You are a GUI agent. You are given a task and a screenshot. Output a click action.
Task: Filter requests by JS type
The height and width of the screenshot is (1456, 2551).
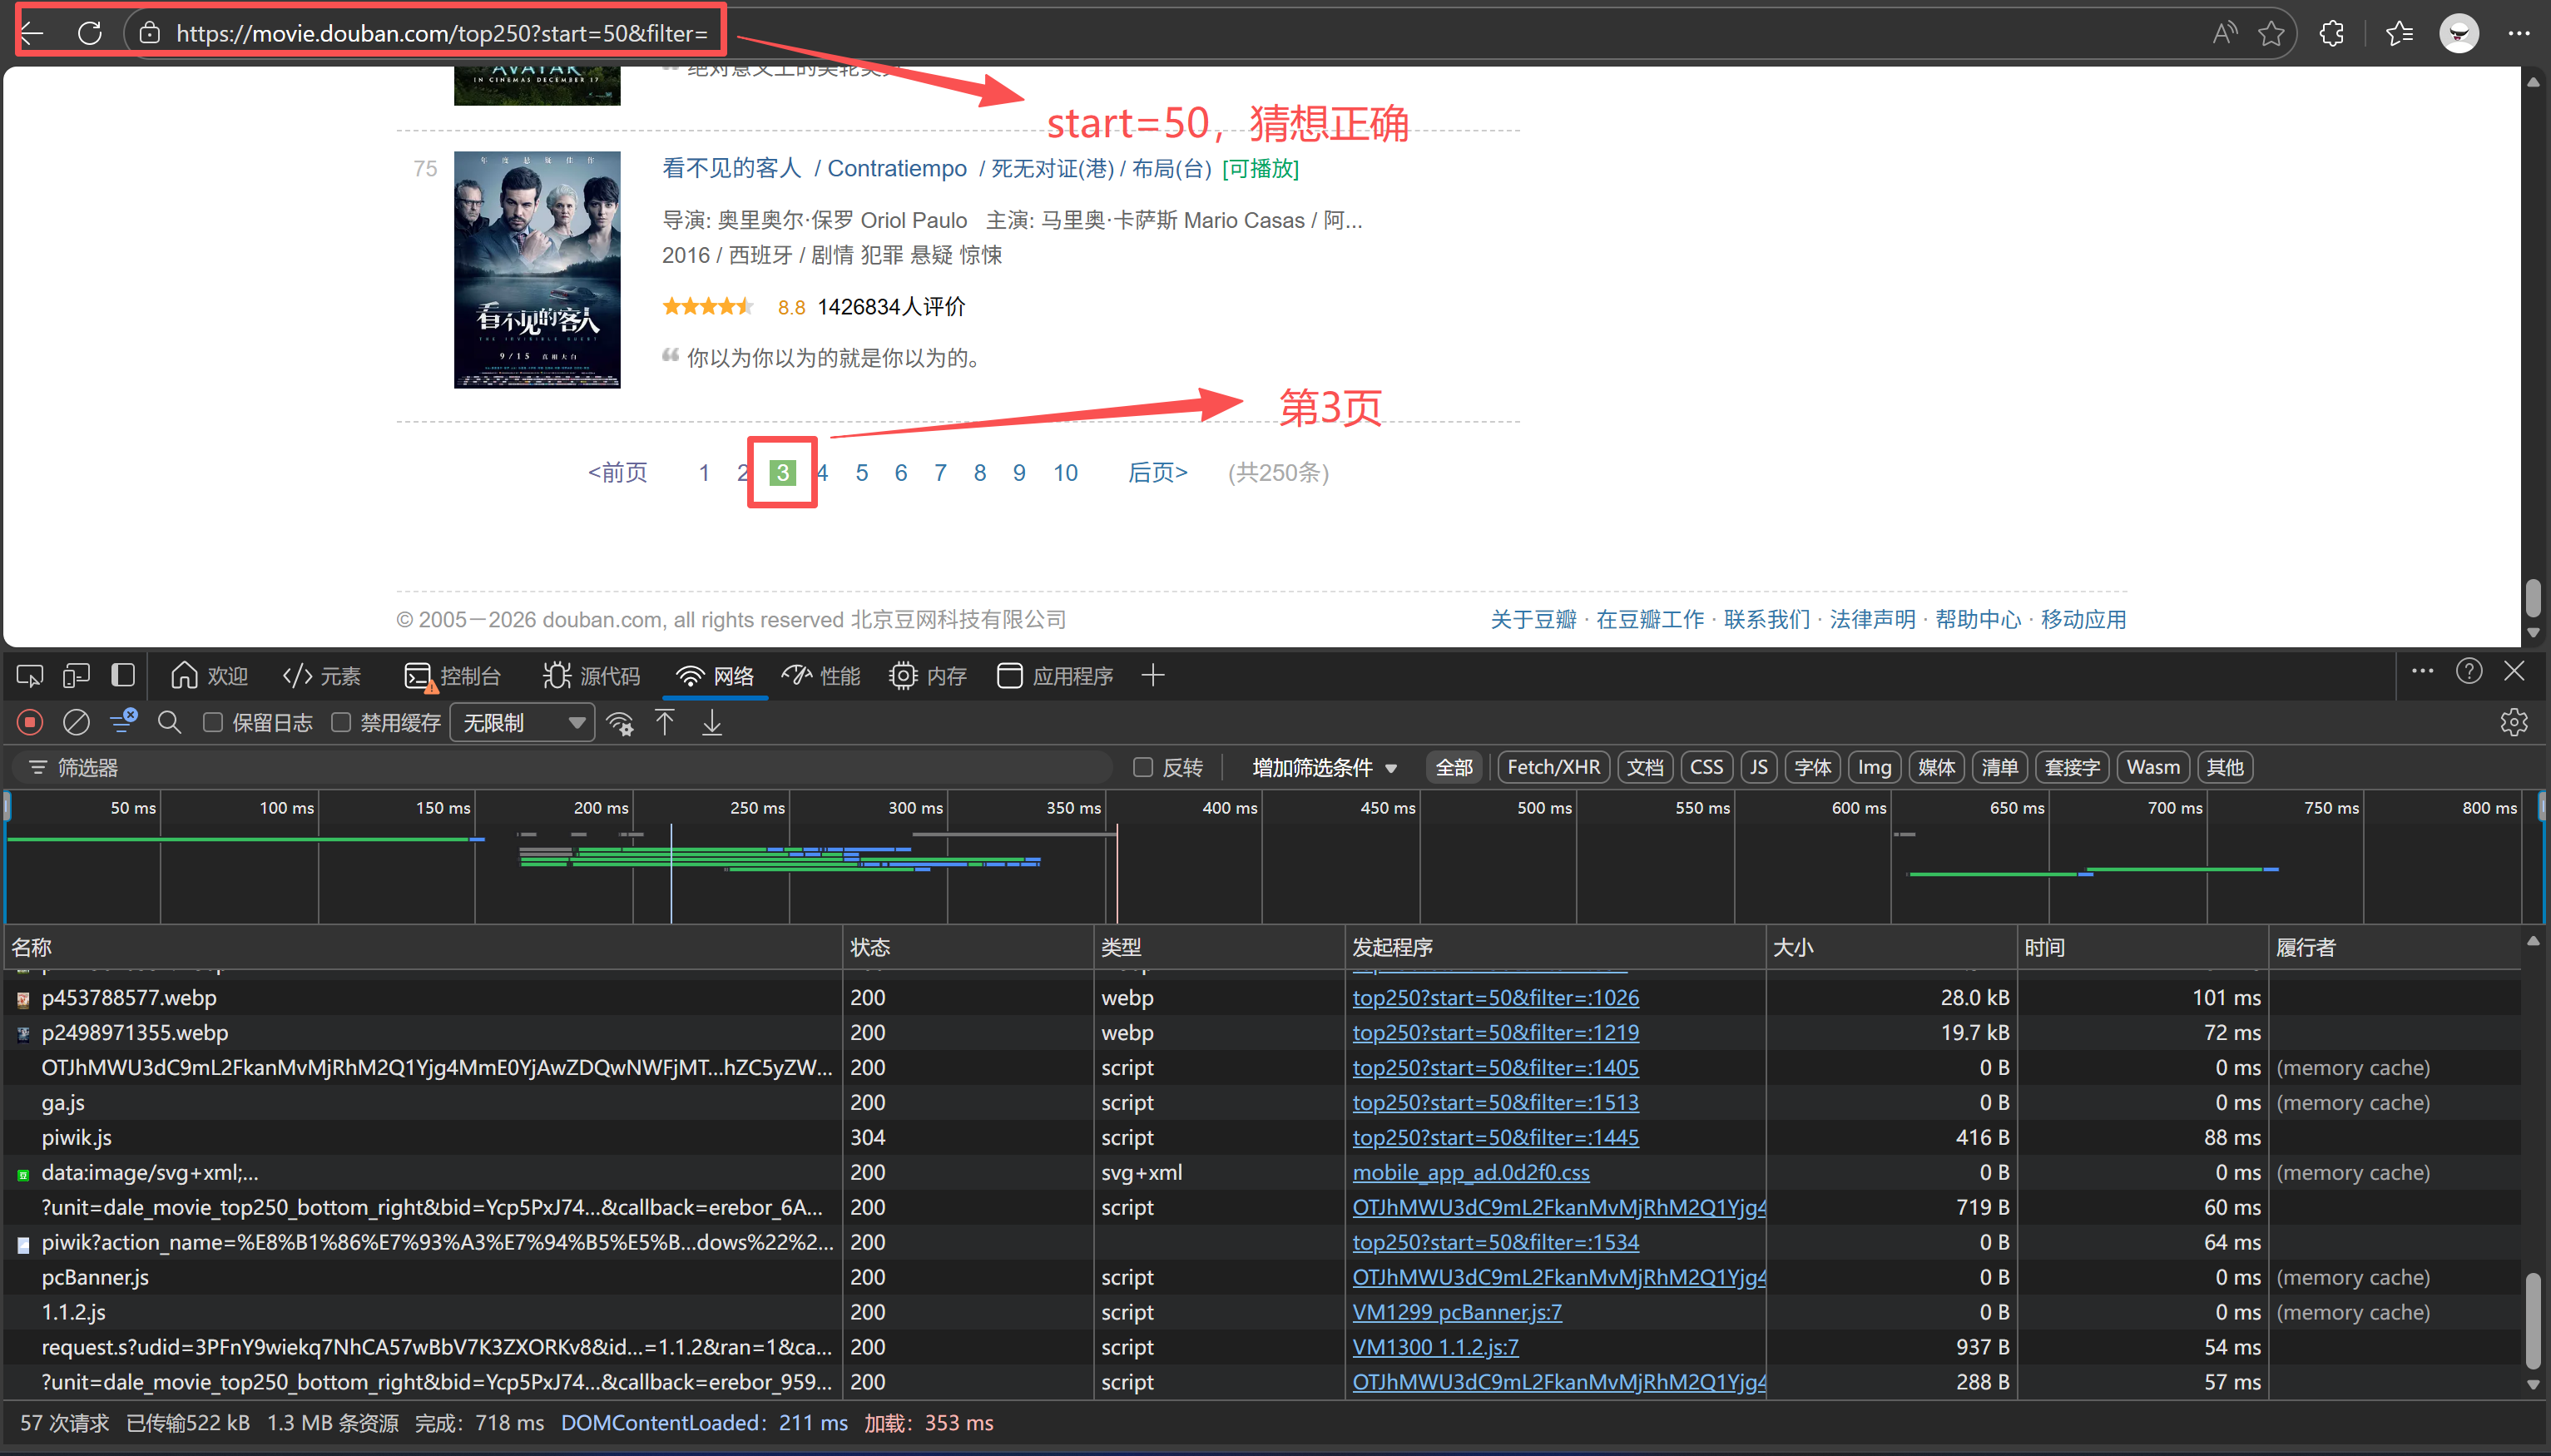point(1758,767)
